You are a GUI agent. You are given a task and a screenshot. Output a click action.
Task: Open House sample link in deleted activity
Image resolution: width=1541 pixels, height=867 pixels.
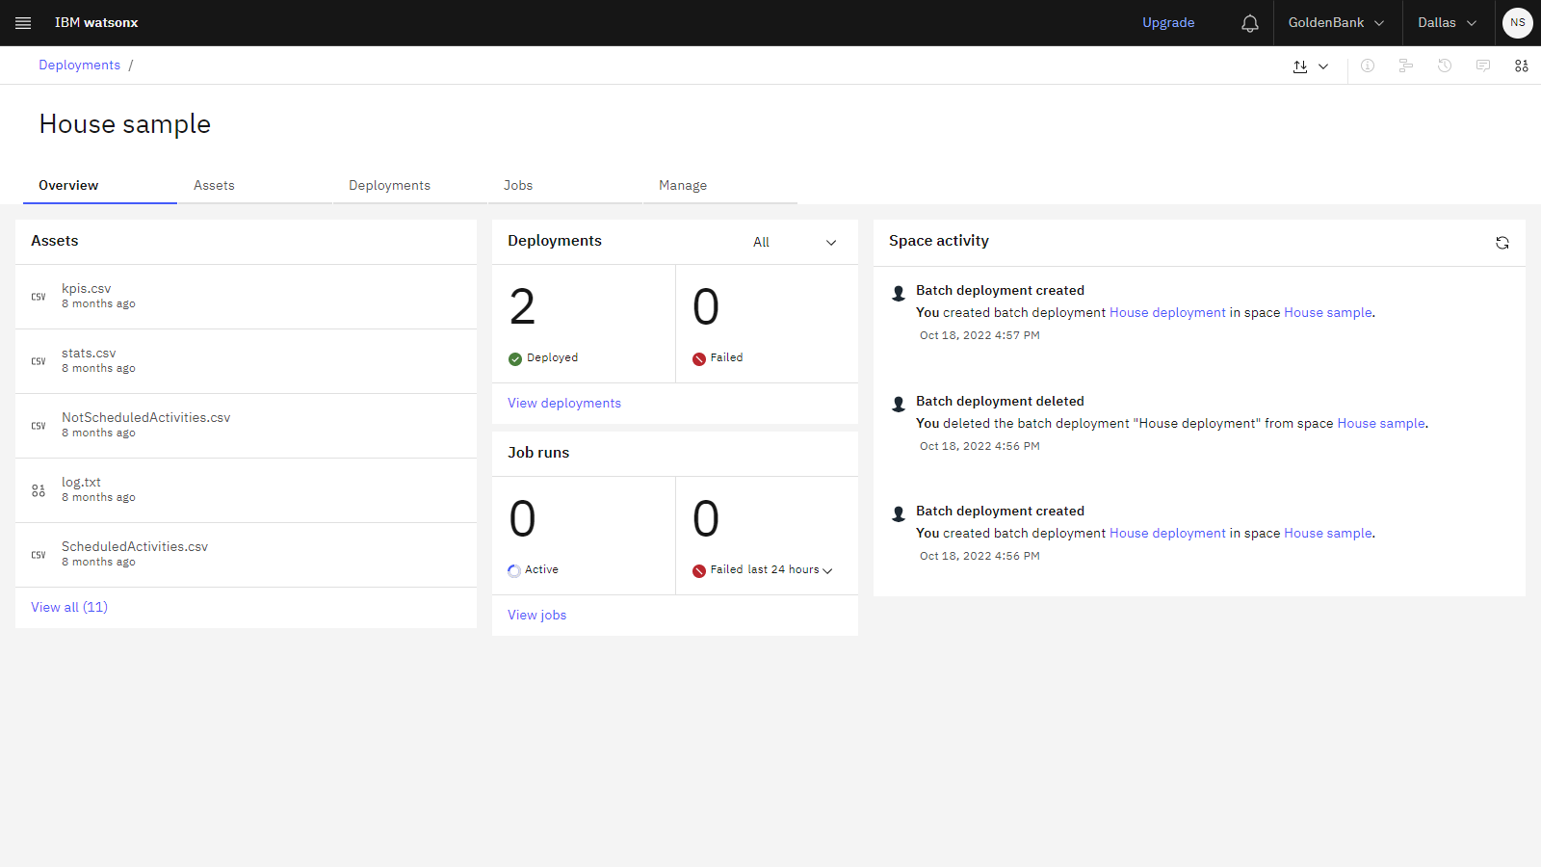tap(1381, 424)
